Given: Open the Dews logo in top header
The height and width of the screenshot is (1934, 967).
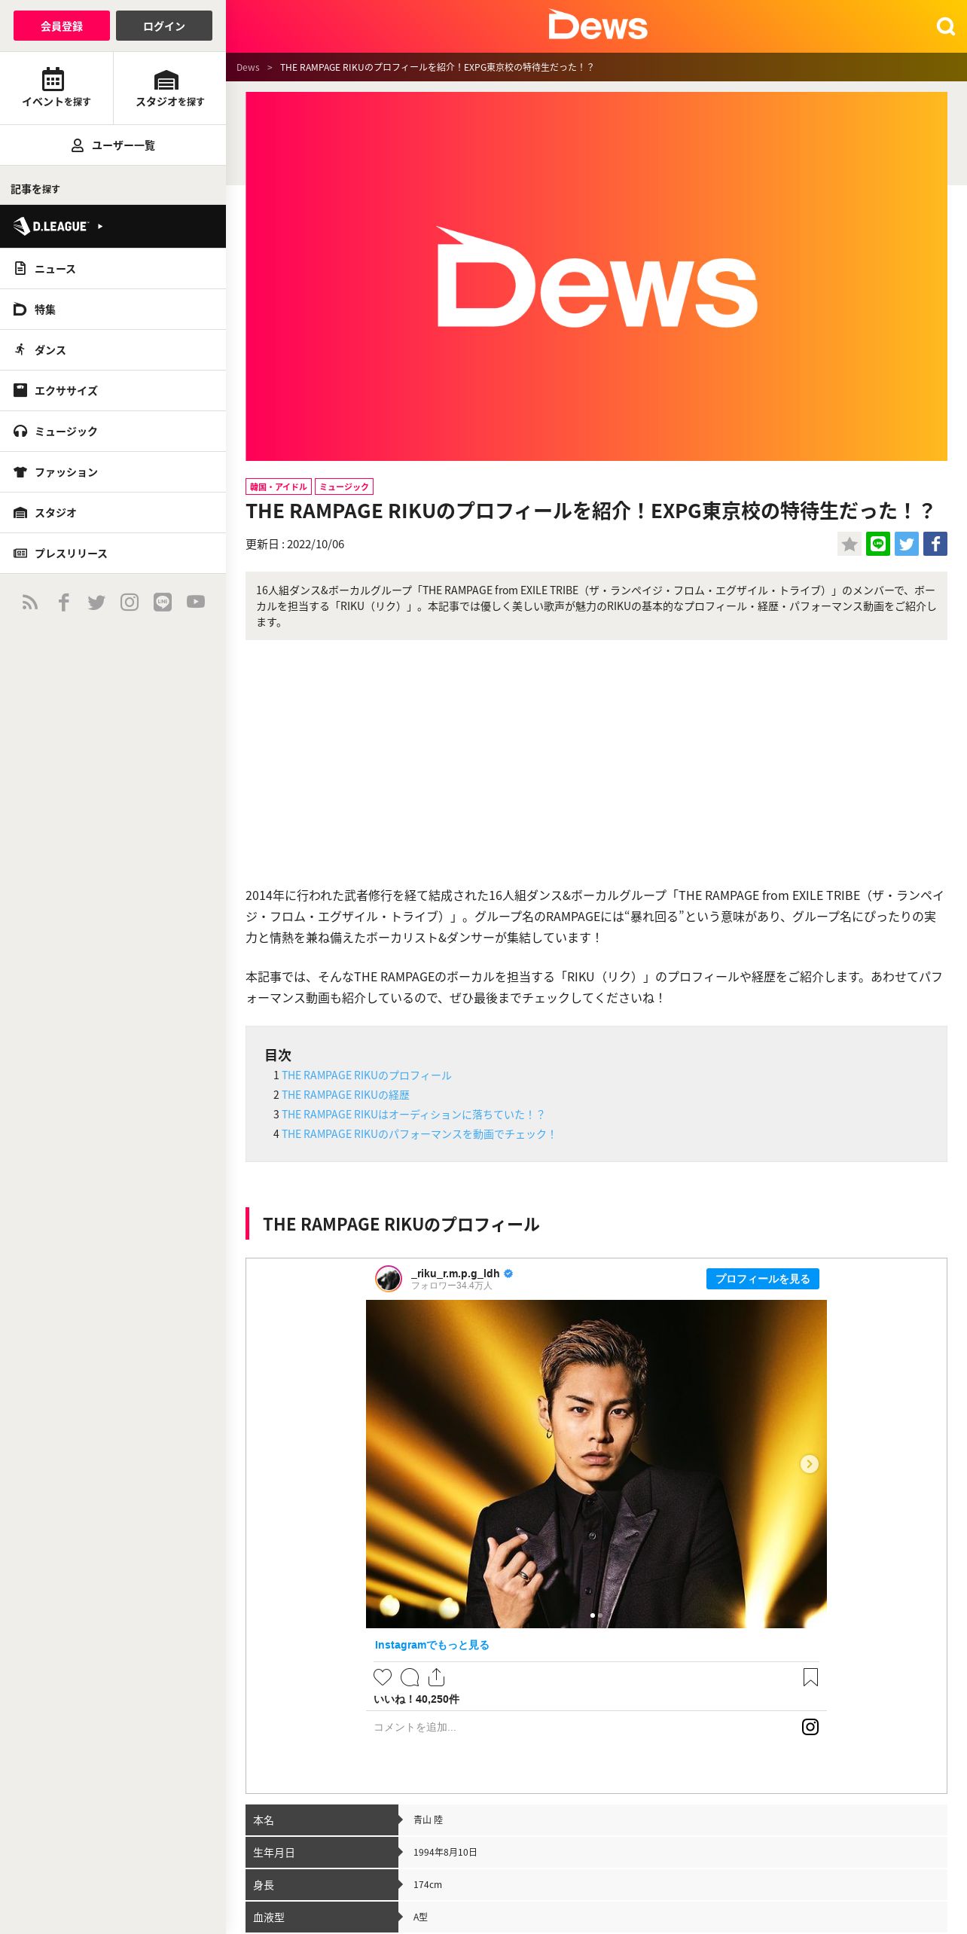Looking at the screenshot, I should [597, 25].
